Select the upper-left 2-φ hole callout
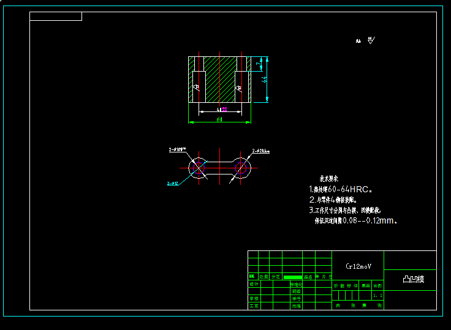451x330 pixels. [x=177, y=149]
